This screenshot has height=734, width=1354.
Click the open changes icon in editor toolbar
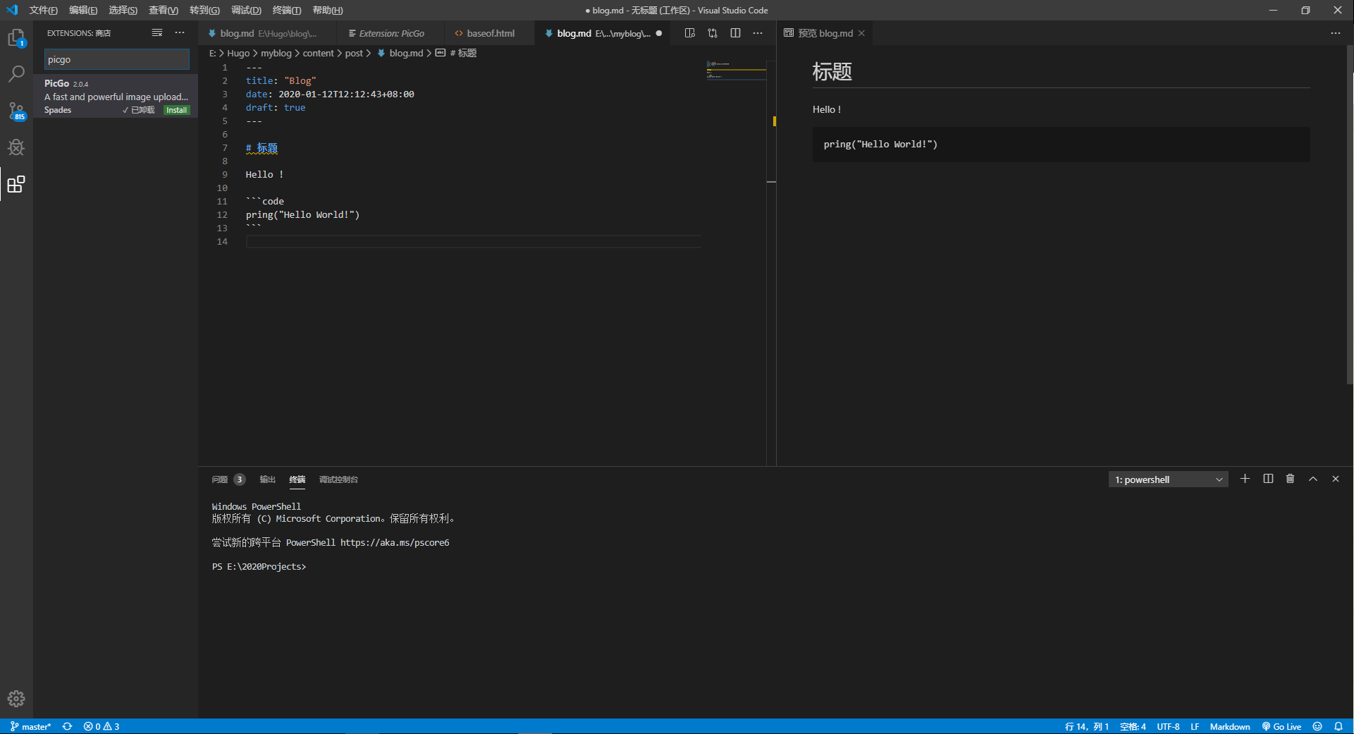(x=713, y=33)
